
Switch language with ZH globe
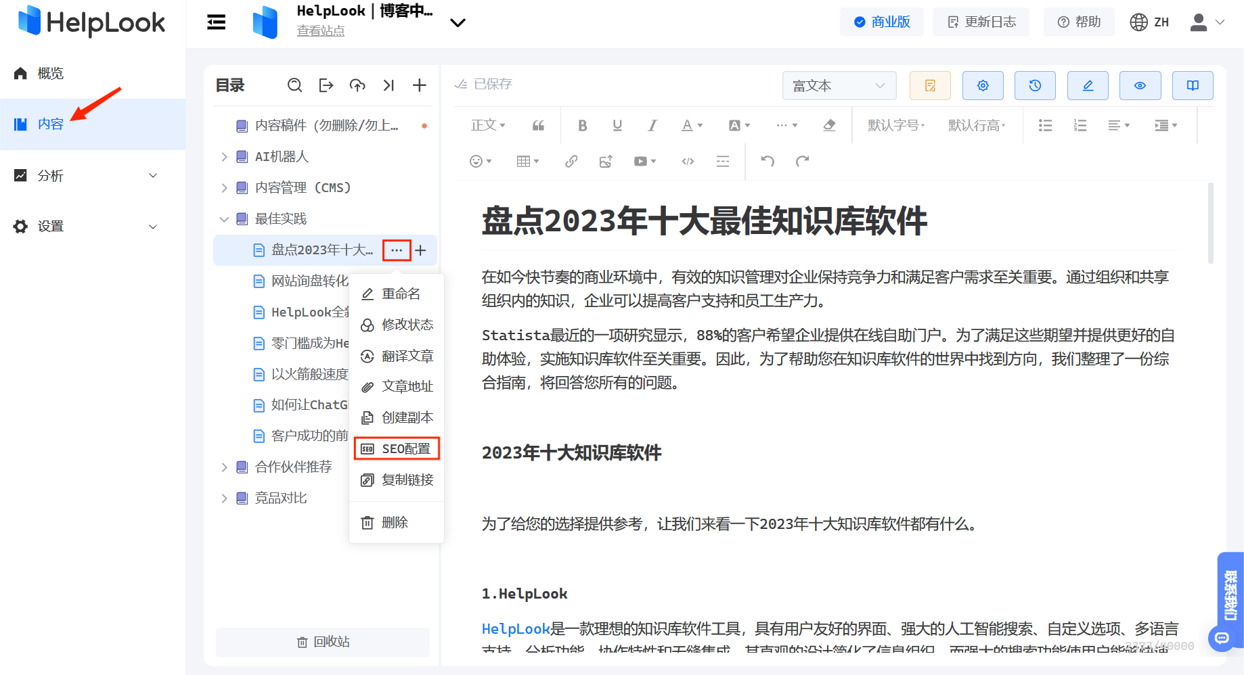1149,22
